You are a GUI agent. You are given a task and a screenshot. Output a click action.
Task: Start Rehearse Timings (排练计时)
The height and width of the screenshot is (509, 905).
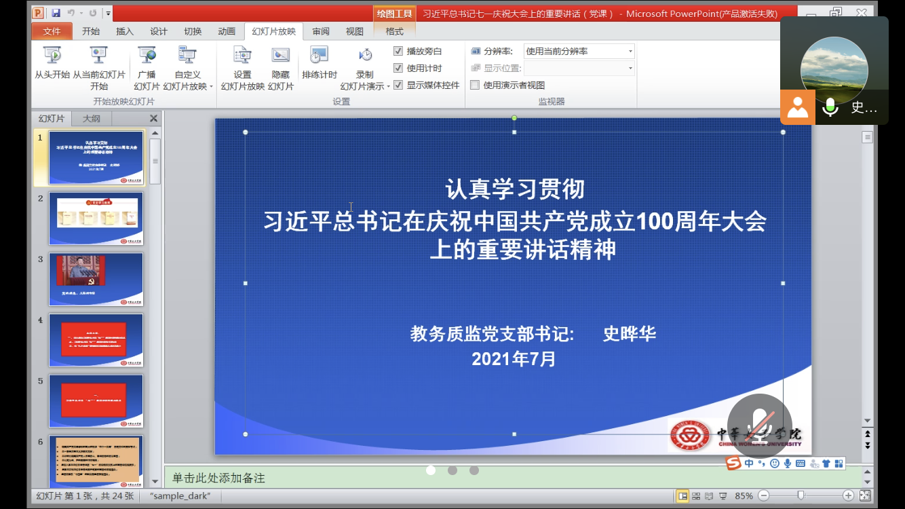coord(319,63)
